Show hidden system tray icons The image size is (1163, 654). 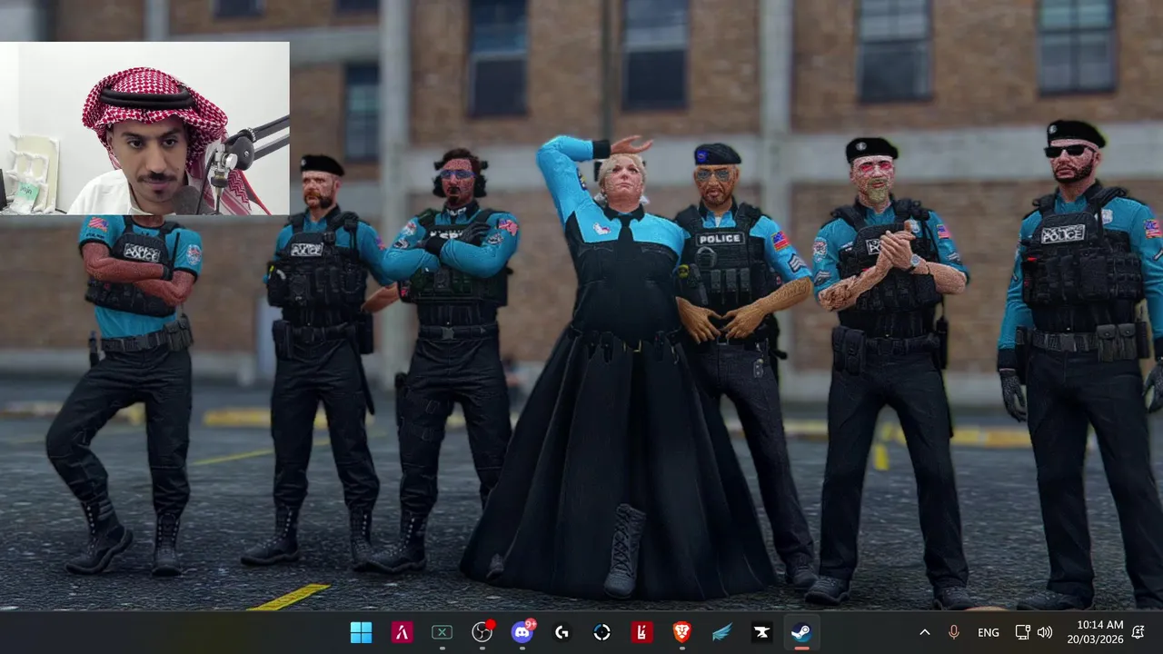[x=925, y=632]
